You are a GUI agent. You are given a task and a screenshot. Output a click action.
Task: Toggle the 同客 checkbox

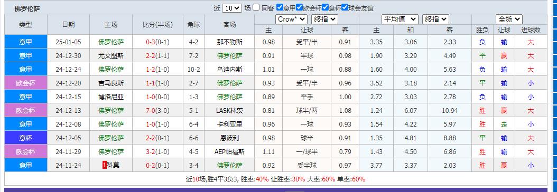[256, 7]
